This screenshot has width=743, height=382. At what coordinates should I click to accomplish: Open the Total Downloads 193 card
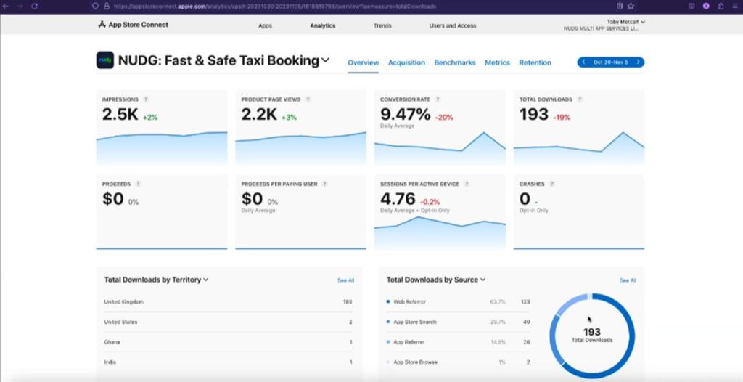(579, 127)
